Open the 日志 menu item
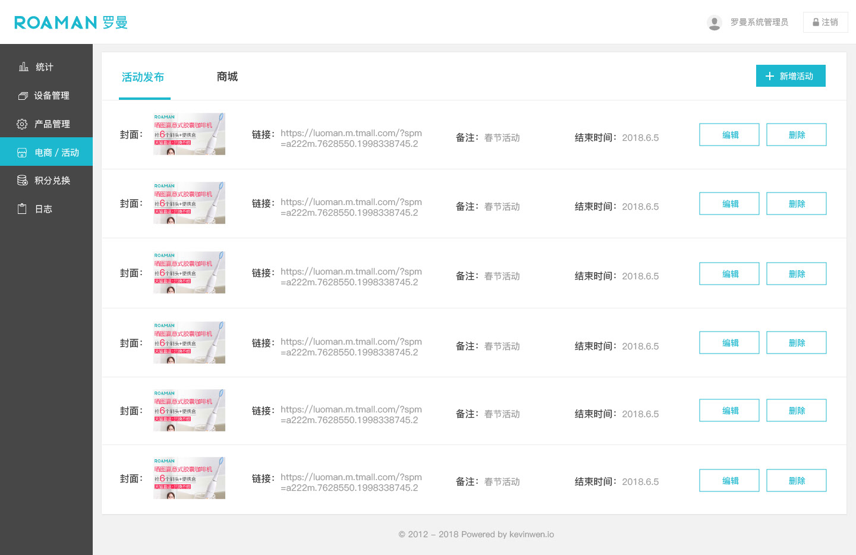 pyautogui.click(x=43, y=209)
